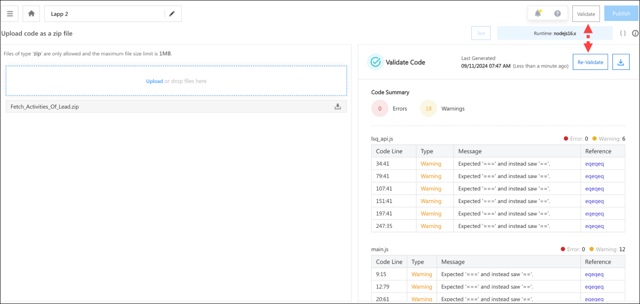Click code line 107:41 cell
The image size is (640, 304).
pos(394,189)
